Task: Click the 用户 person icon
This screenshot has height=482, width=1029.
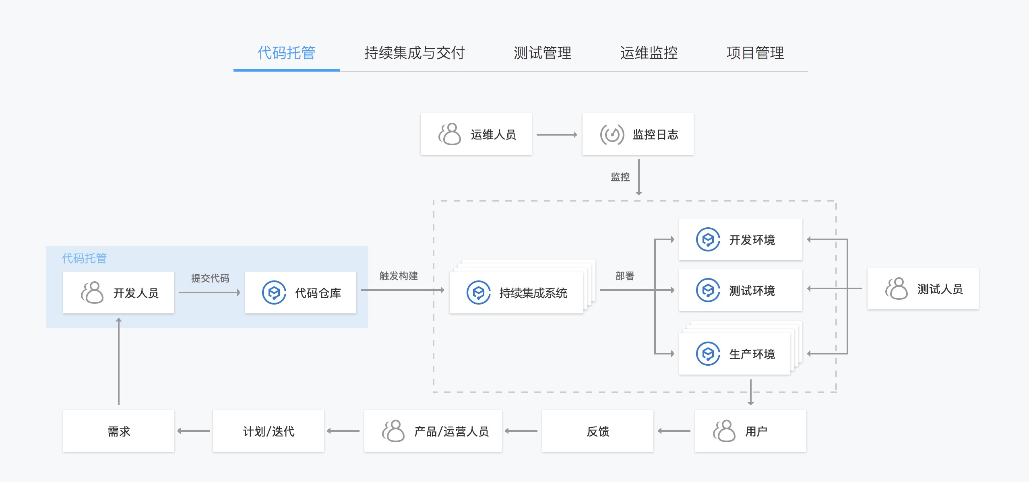Action: coord(724,431)
